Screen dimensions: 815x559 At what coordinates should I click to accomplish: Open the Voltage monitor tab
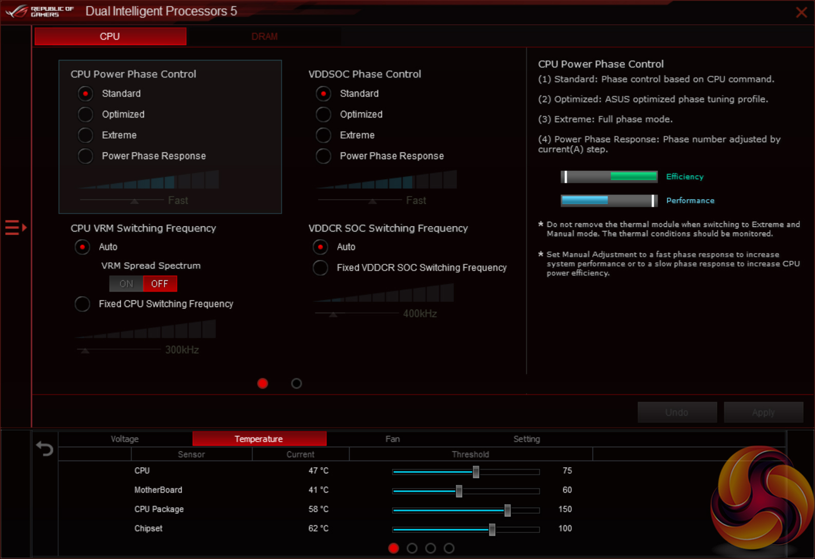[x=125, y=439]
